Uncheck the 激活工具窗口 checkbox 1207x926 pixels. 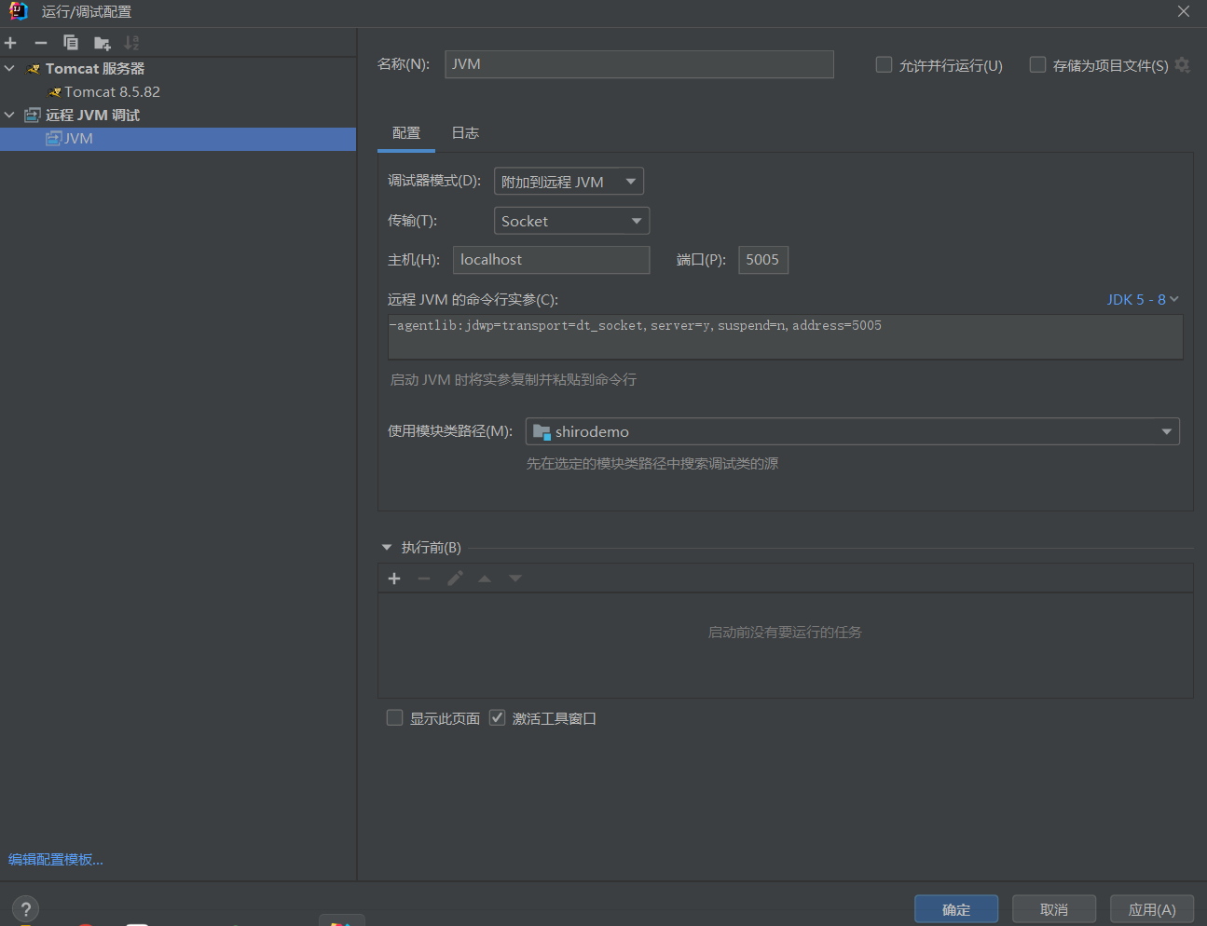pyautogui.click(x=498, y=718)
